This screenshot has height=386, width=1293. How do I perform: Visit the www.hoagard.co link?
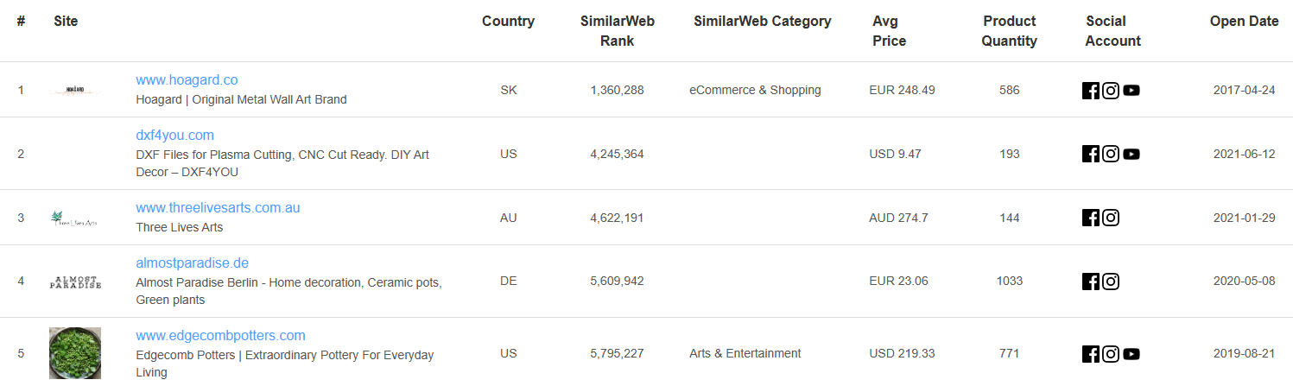tap(187, 79)
